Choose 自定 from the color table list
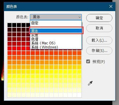 click(x=56, y=23)
